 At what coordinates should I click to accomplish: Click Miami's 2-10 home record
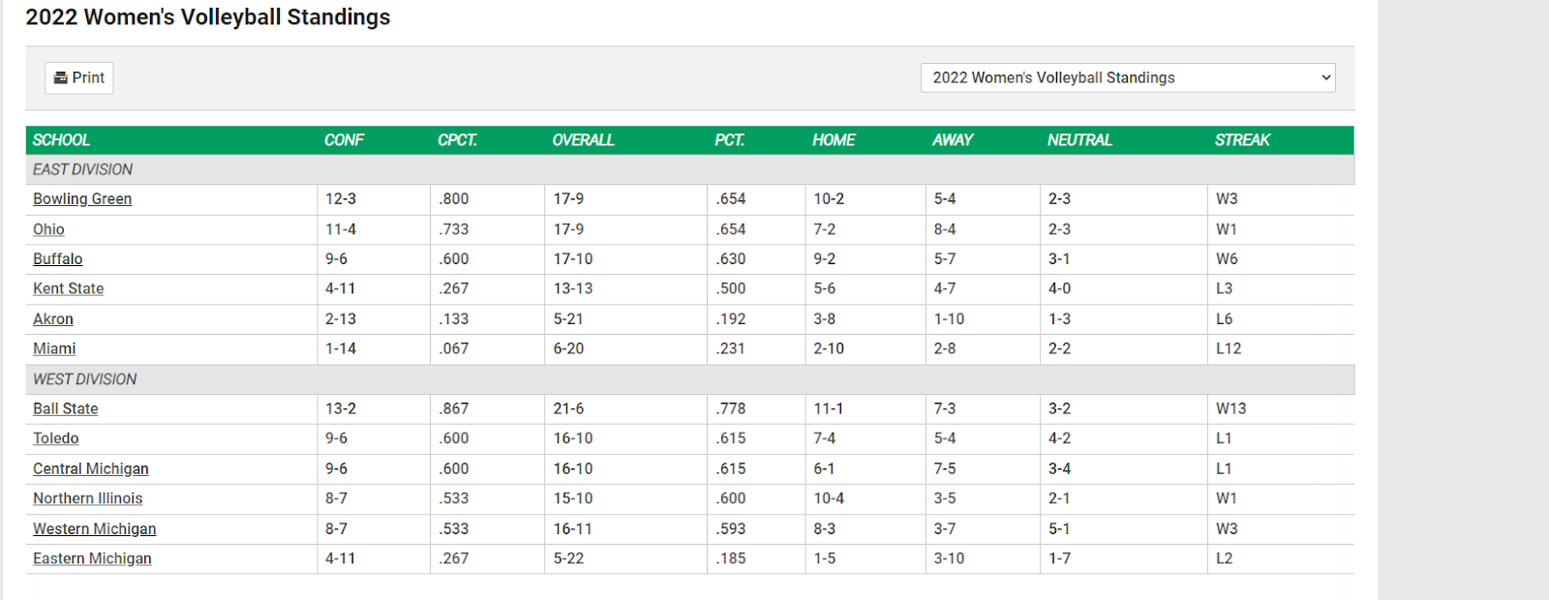(x=829, y=348)
